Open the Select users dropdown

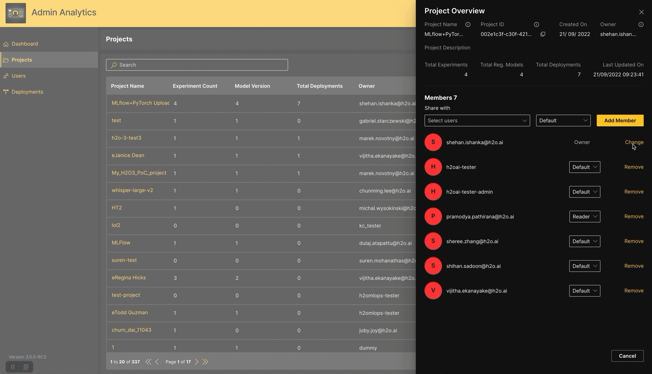click(x=477, y=121)
